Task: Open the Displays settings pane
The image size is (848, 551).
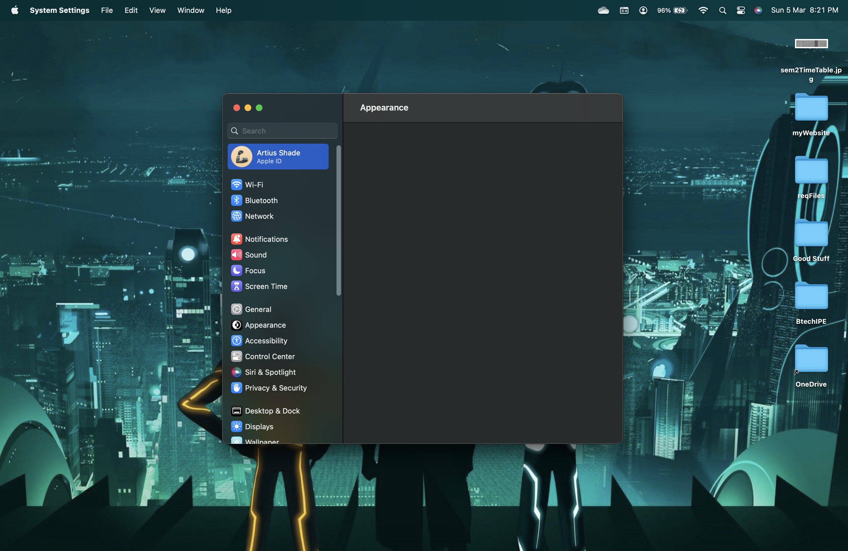Action: [x=259, y=427]
